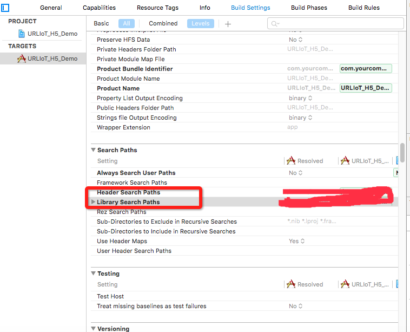Screen dimensions: 410x332
Task: Open the General tab
Action: 51,8
